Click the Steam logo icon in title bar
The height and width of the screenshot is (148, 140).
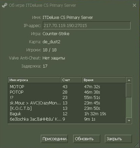(x=4, y=5)
